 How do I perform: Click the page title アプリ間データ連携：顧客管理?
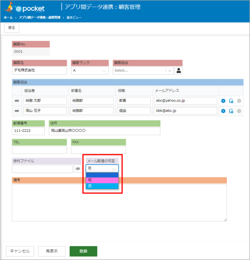point(102,7)
